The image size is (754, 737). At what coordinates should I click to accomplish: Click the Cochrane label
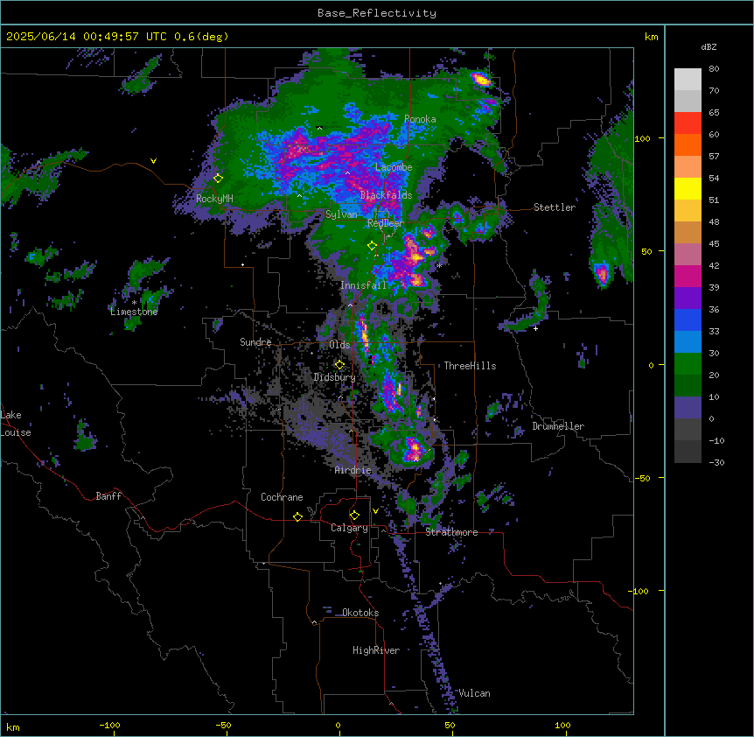282,497
